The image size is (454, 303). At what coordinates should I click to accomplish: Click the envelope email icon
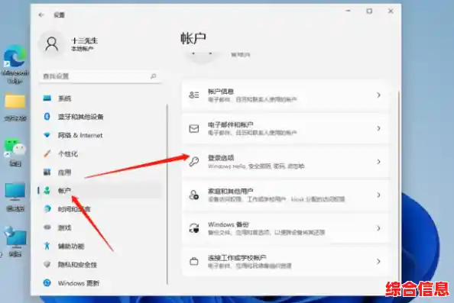point(193,128)
